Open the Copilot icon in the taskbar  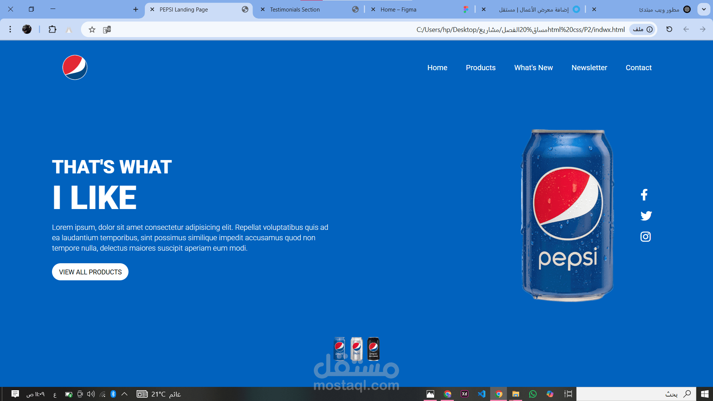pyautogui.click(x=550, y=394)
